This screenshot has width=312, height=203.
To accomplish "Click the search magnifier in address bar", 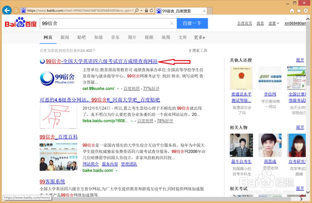I will [137, 10].
